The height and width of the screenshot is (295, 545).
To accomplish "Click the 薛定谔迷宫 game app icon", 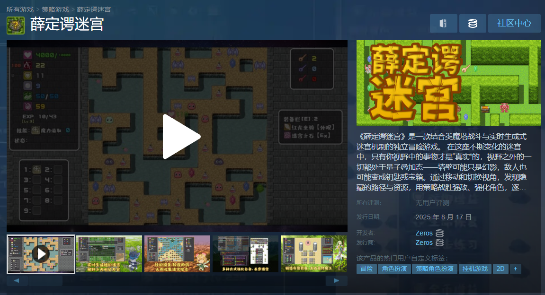I will click(16, 26).
